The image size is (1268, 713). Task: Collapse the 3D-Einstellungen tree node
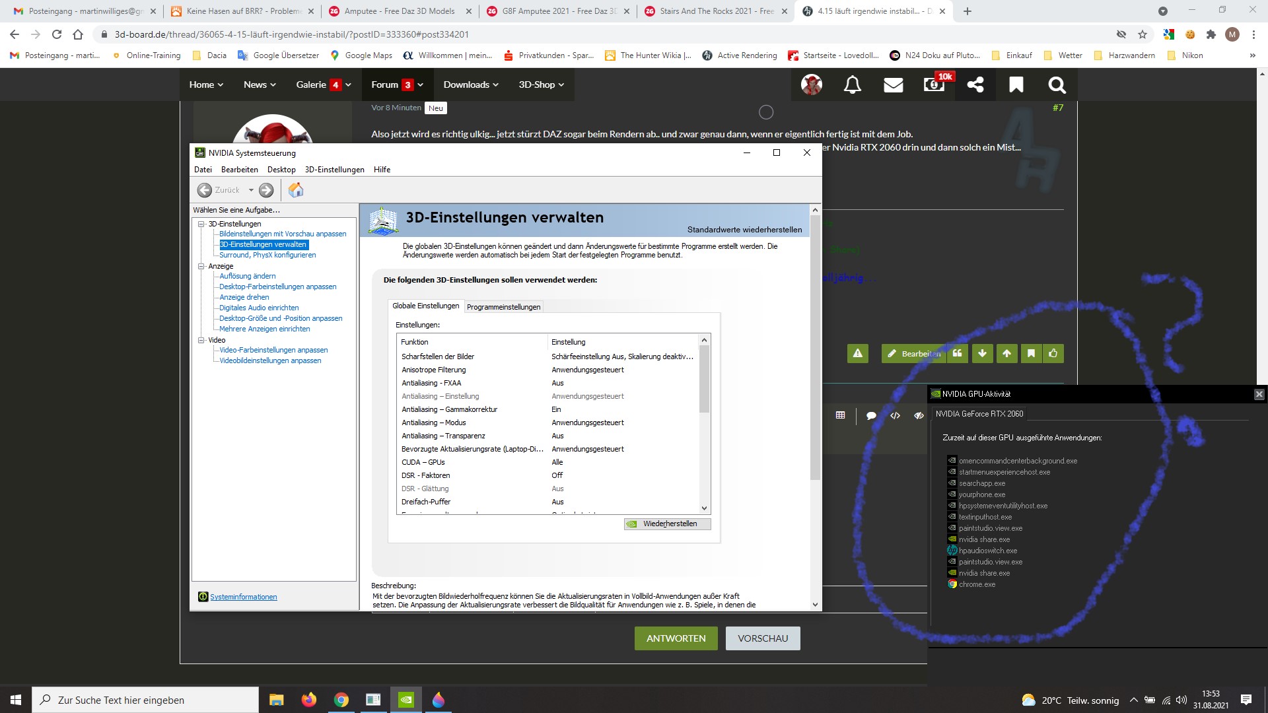pyautogui.click(x=201, y=224)
